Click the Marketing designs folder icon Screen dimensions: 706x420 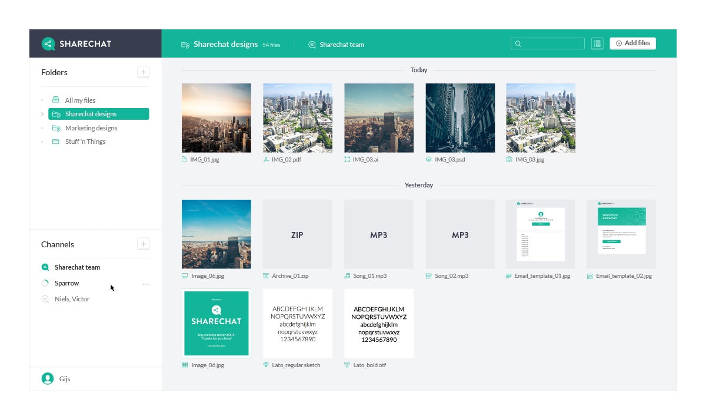click(x=56, y=127)
